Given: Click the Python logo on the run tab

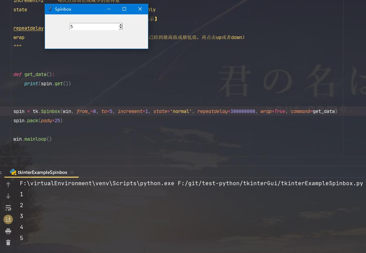Looking at the screenshot, I should tap(13, 172).
